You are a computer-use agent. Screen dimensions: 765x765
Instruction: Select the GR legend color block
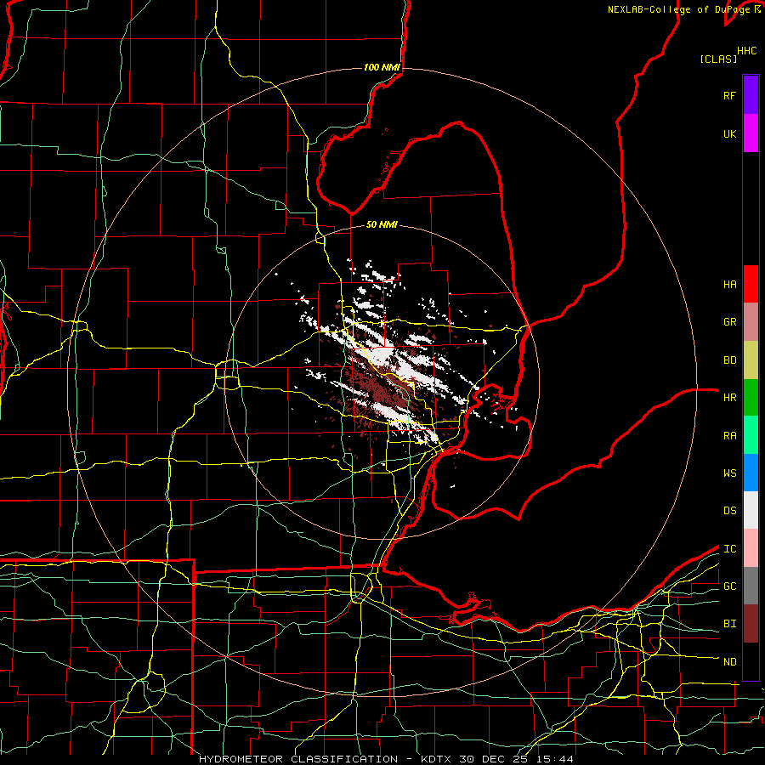[751, 322]
